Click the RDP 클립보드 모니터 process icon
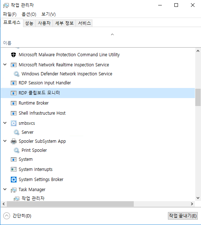The image size is (201, 225). click(x=14, y=93)
